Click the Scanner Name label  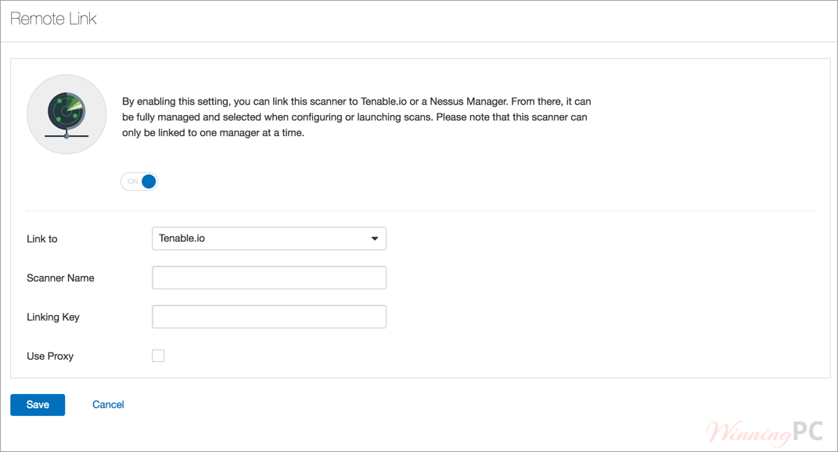tap(60, 278)
